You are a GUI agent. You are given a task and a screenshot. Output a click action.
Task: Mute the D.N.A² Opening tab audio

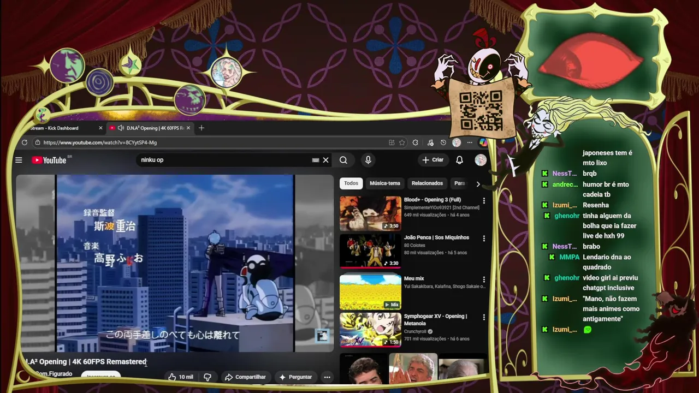click(120, 128)
